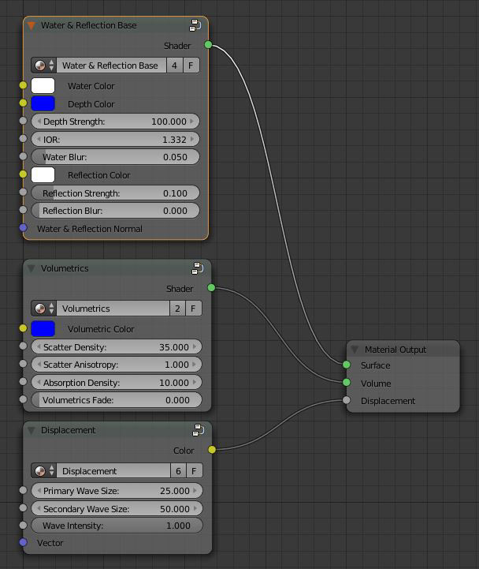Increase Scatter Density with right arrow
Image resolution: width=479 pixels, height=569 pixels.
point(195,347)
